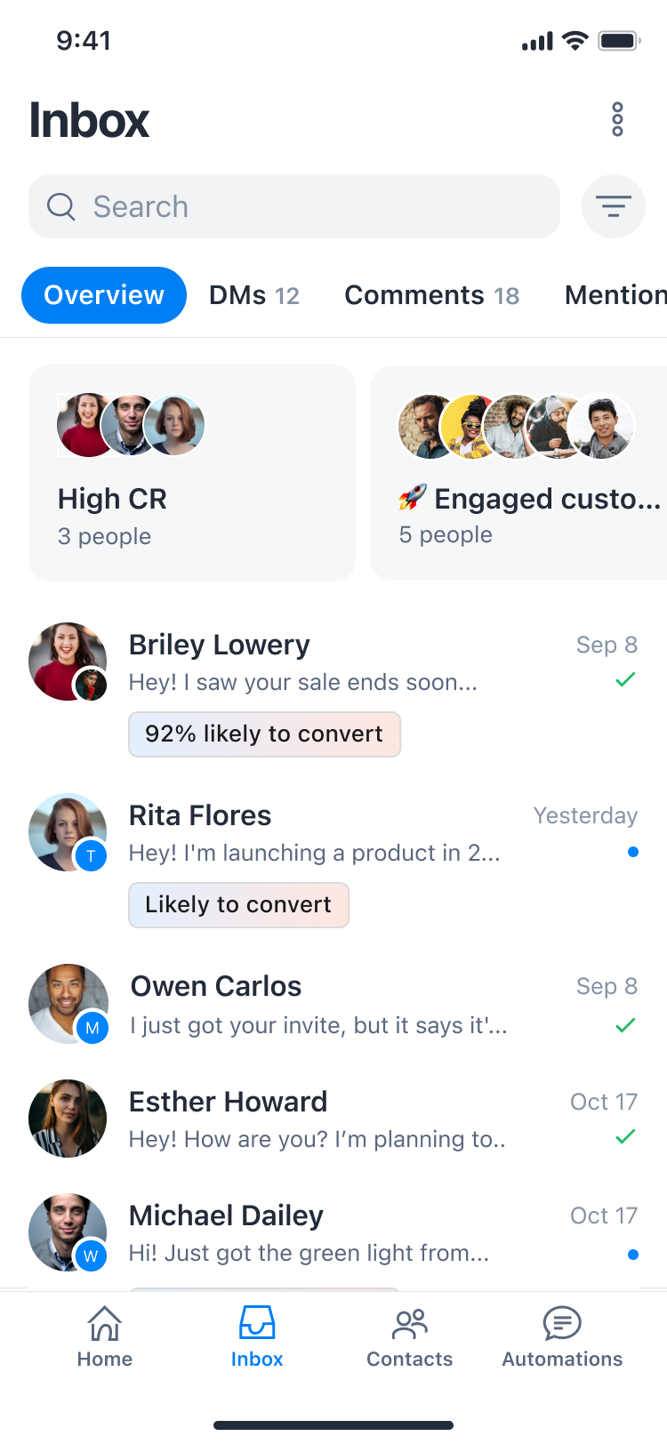Open Owen Carlos's profile picture
The image size is (667, 1444).
(68, 1003)
